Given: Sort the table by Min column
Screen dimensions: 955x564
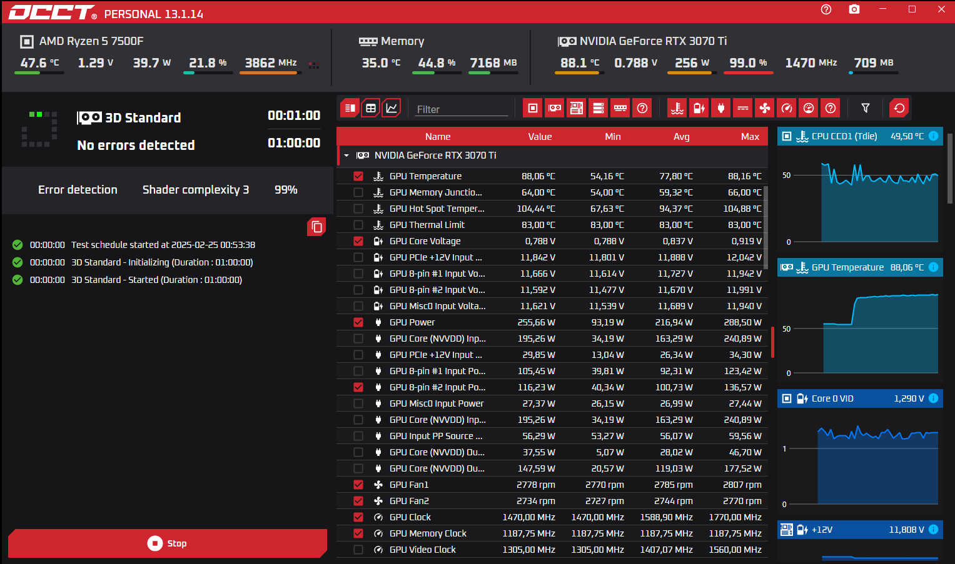Looking at the screenshot, I should point(613,137).
